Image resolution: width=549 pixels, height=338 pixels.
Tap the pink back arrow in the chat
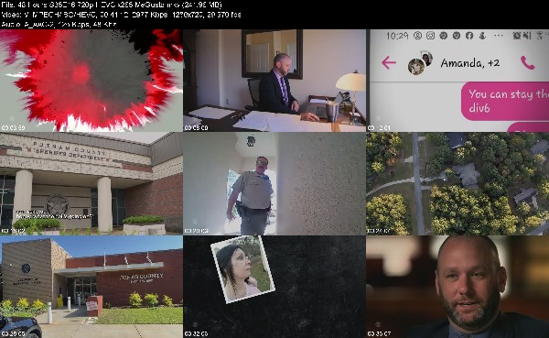click(389, 63)
